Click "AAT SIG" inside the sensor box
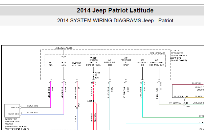The height and width of the screenshot is (130, 204). click(x=15, y=107)
